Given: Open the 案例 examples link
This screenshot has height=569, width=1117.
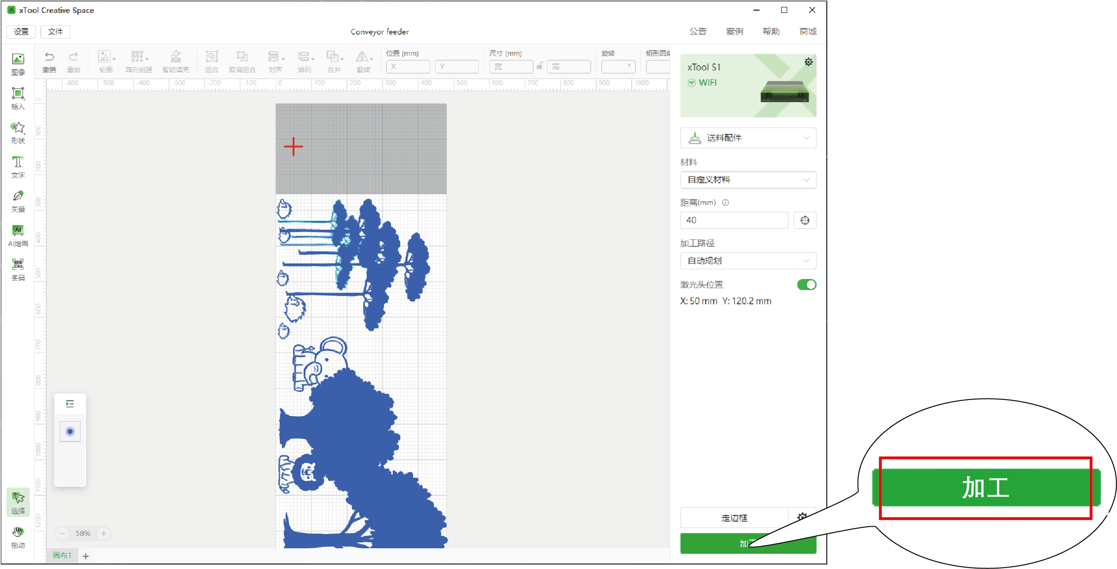Looking at the screenshot, I should (735, 31).
